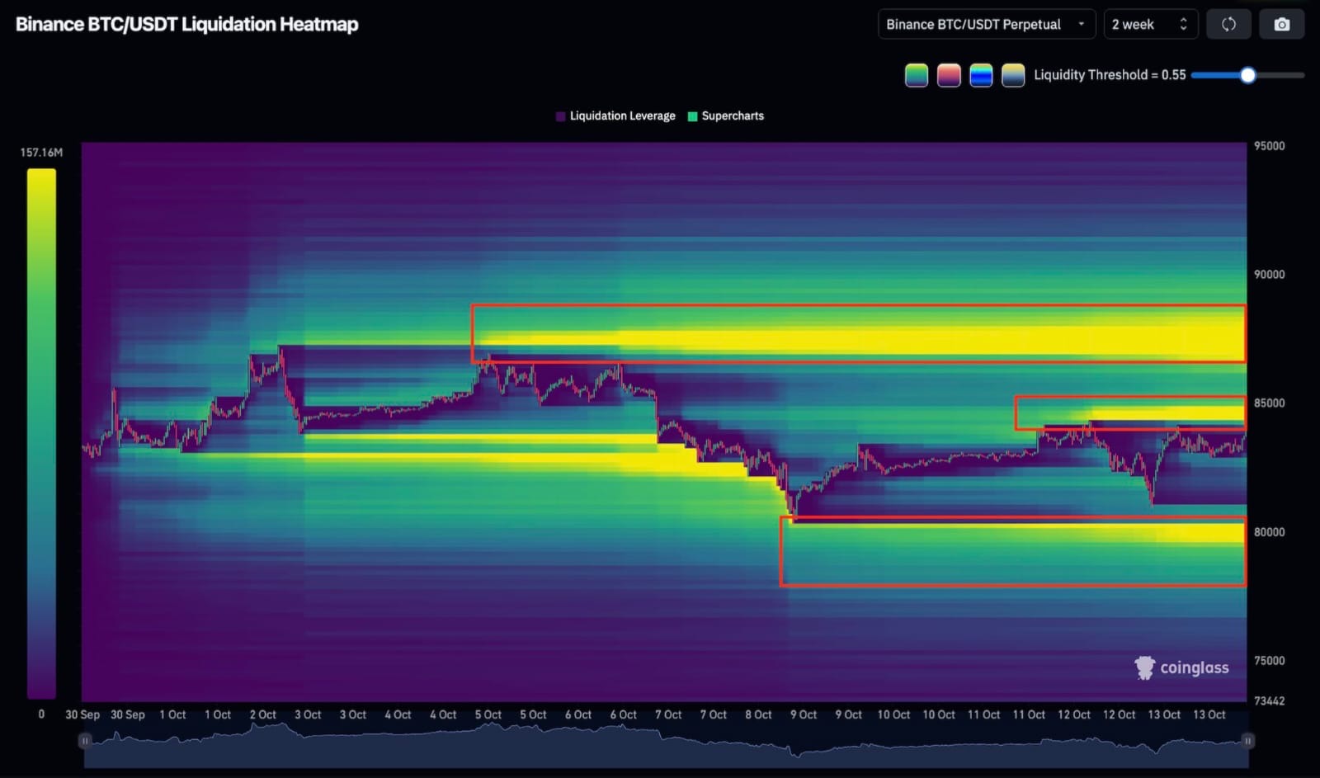This screenshot has width=1320, height=778.
Task: Click the left handle of range navigator
Action: [84, 741]
